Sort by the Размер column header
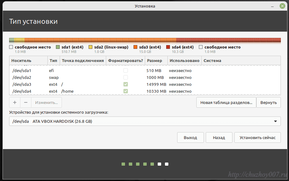This screenshot has height=181, width=289. [x=154, y=60]
